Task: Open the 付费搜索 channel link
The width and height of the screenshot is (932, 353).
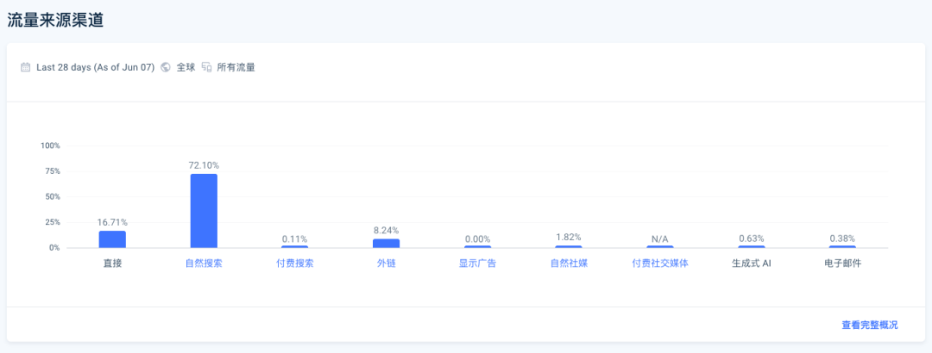Action: [295, 263]
